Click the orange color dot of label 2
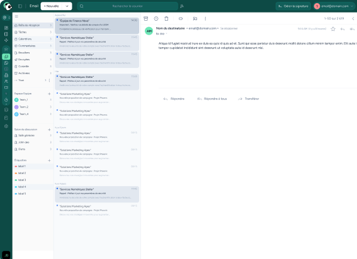Screen dimensions: 357x259 click(x=16, y=174)
